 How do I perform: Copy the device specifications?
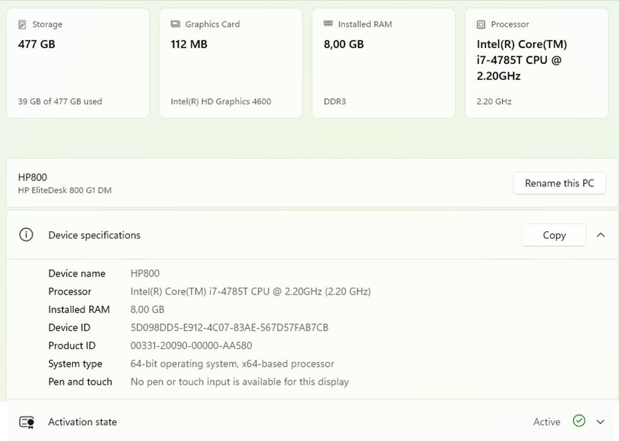pyautogui.click(x=554, y=235)
